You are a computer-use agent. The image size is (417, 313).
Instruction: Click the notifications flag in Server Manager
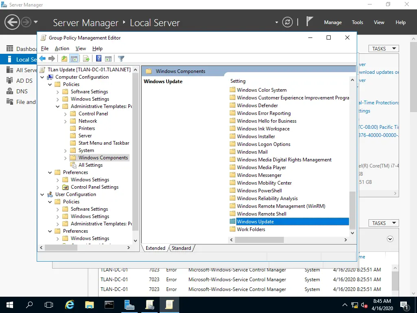[309, 21]
